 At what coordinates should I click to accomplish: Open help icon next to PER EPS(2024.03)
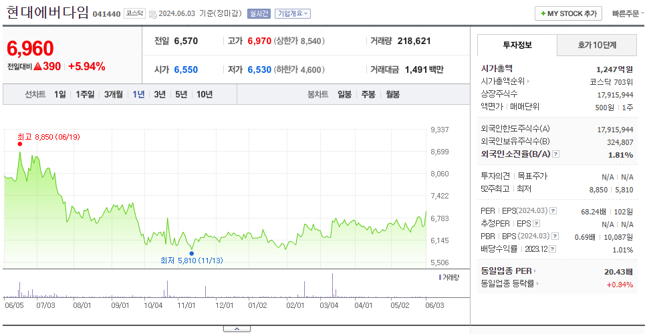coord(553,211)
